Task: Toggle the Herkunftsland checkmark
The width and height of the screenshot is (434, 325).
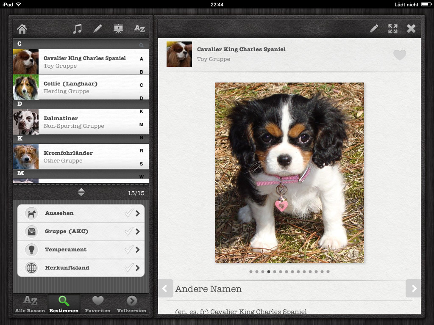Action: tap(129, 267)
